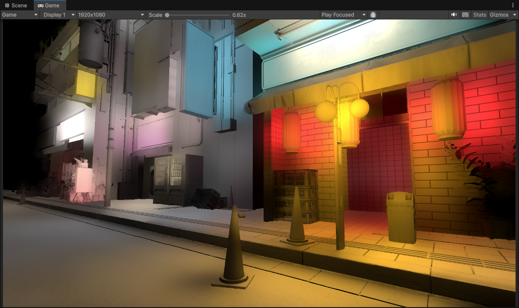The image size is (519, 308).
Task: Click the bug-shaped Frame Debugger icon
Action: coord(373,15)
